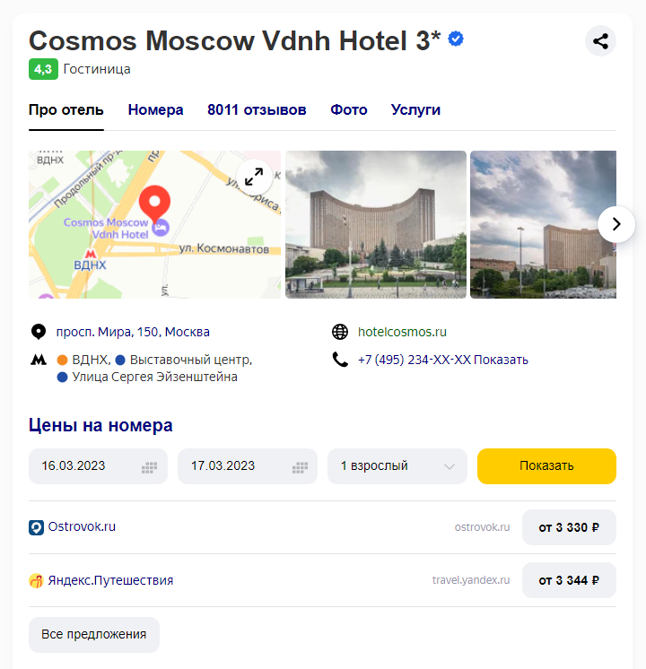Visit the hotelcosmos.ru website link
Viewport: 646px width, 669px height.
point(402,332)
